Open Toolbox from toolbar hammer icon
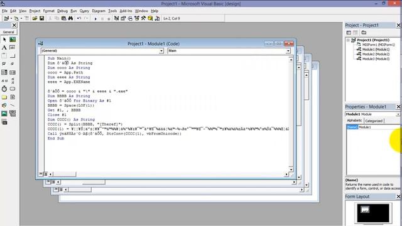 [143, 18]
